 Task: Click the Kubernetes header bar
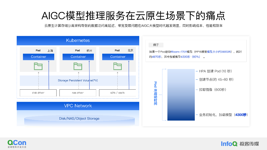click(x=78, y=40)
